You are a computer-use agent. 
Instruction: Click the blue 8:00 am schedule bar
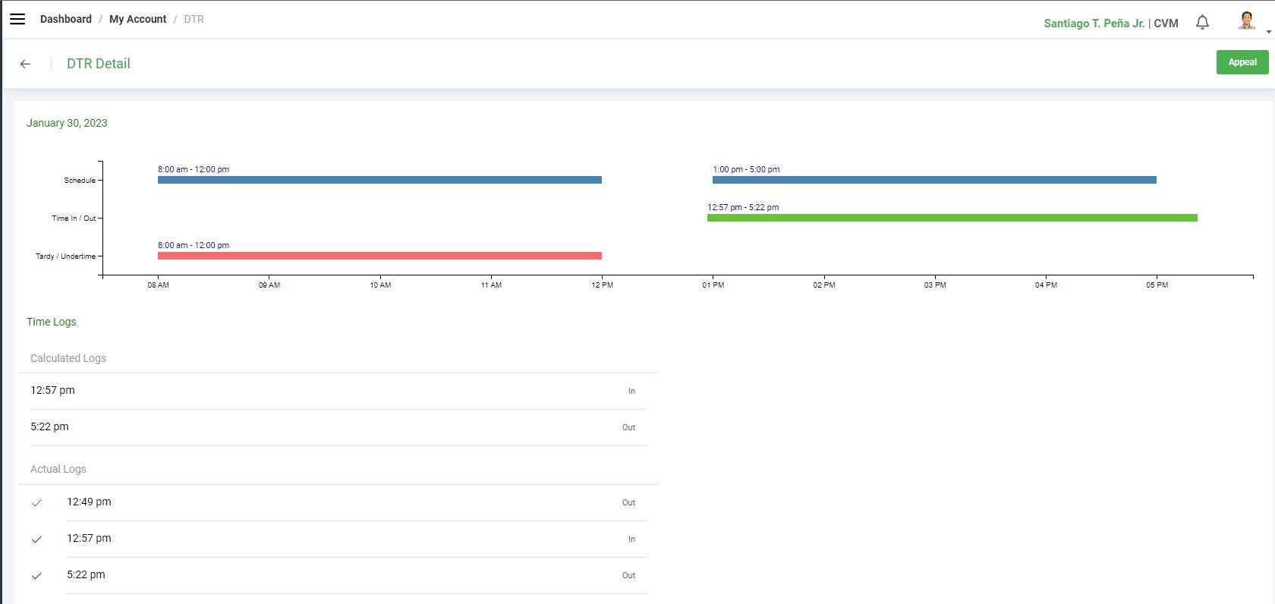tap(379, 180)
